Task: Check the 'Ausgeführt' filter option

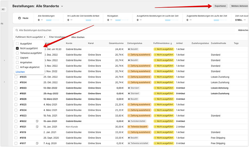Action: click(17, 44)
